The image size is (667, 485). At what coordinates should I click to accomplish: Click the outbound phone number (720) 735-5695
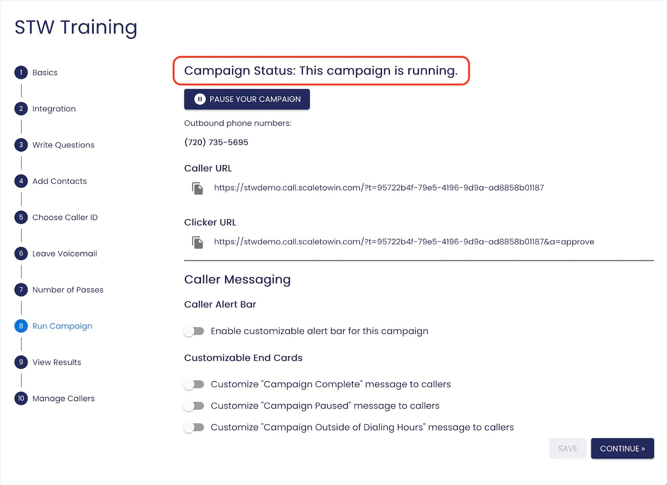pyautogui.click(x=216, y=142)
